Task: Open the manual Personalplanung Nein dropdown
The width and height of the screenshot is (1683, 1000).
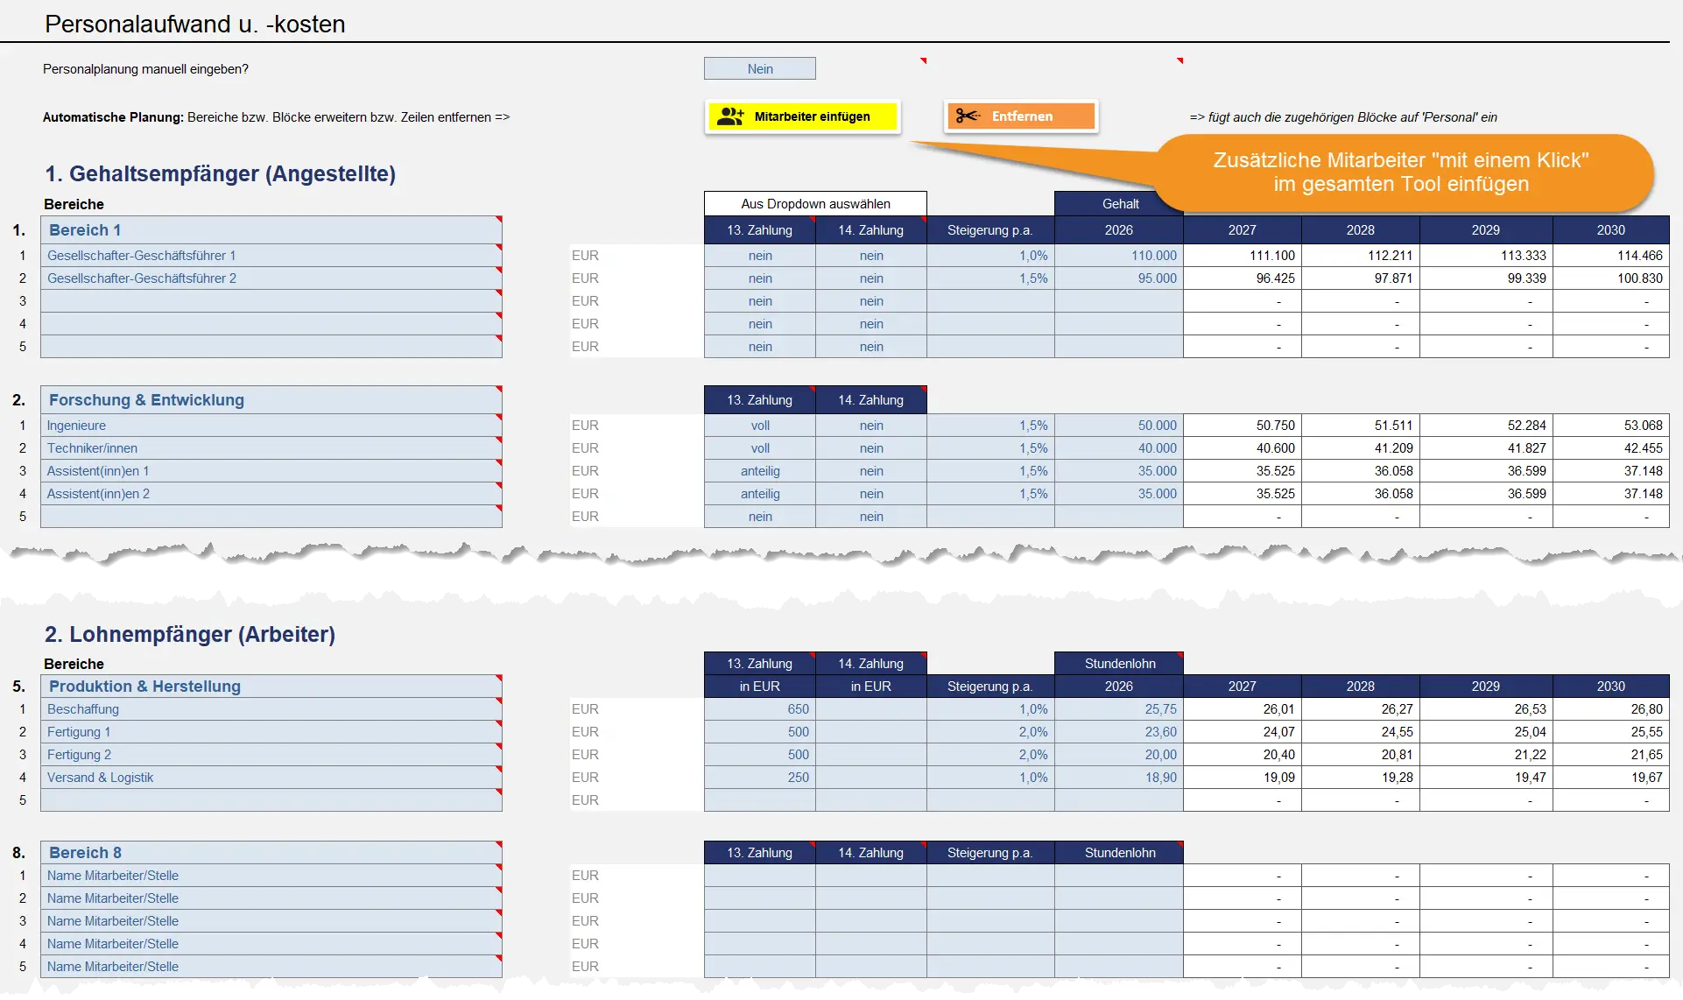Action: coord(759,69)
